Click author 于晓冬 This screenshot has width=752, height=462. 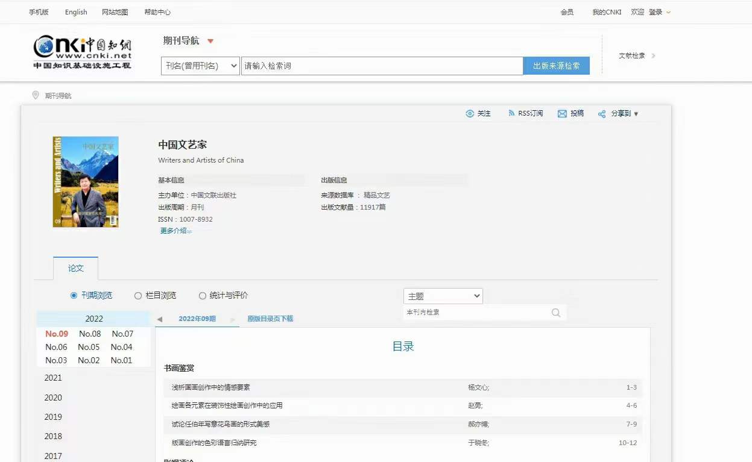(x=478, y=443)
